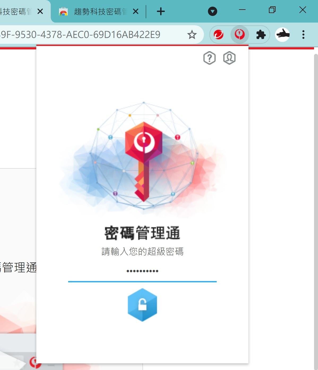Open a new browser tab
The height and width of the screenshot is (370, 318).
coord(161,11)
